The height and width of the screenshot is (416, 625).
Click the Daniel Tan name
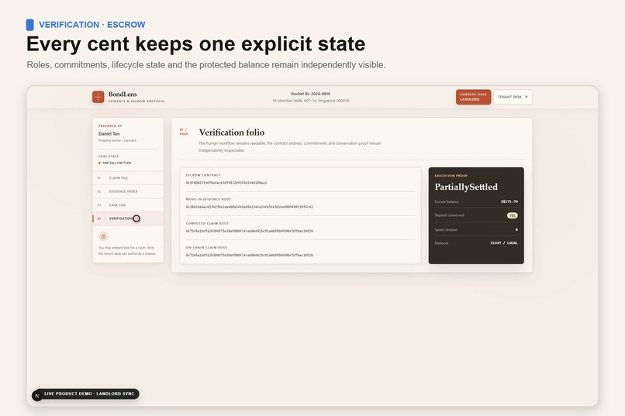click(x=109, y=134)
